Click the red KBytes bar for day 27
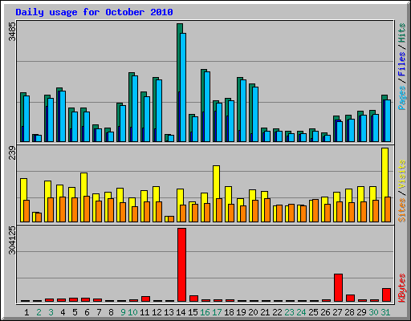Screen dimensions: 411x321 [x=338, y=288]
